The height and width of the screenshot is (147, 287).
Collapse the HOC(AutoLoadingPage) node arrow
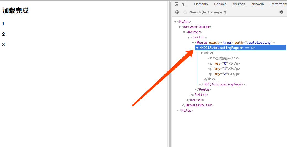pyautogui.click(x=197, y=48)
